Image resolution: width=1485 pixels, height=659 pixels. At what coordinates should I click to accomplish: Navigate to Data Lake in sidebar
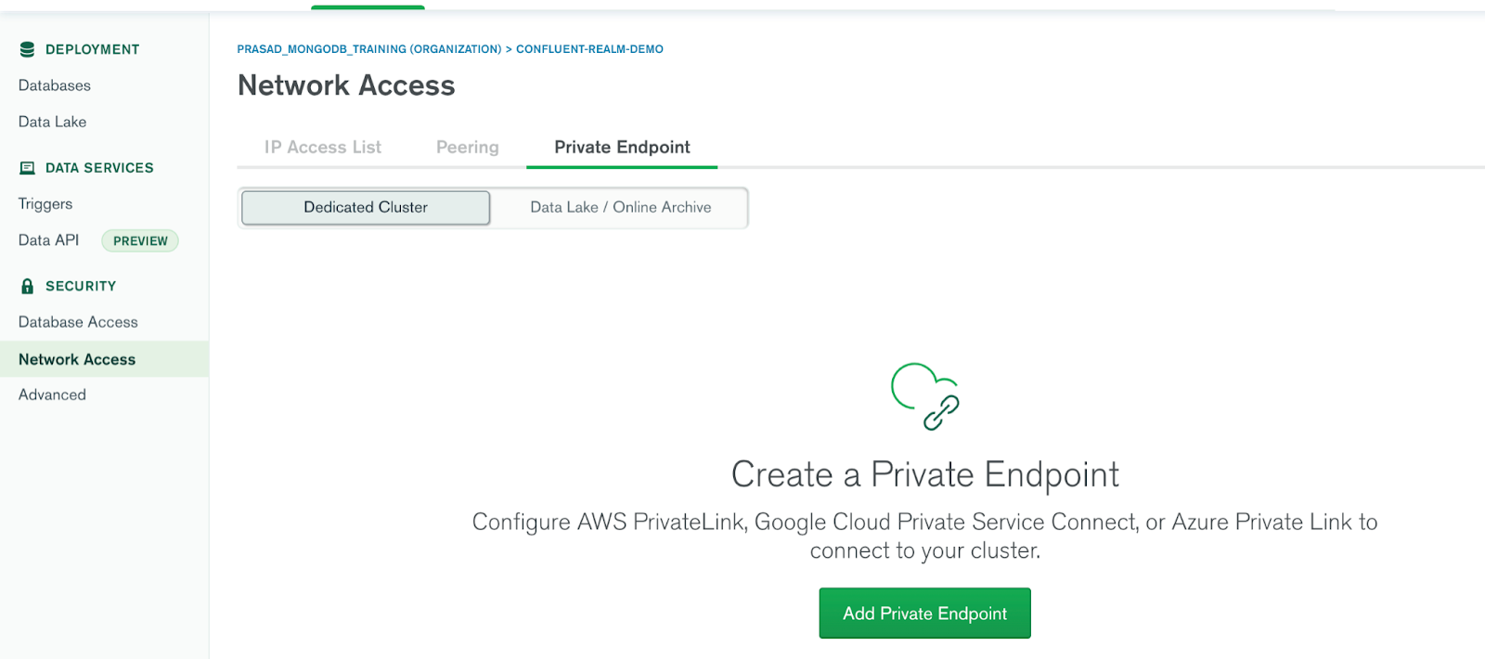(x=52, y=122)
